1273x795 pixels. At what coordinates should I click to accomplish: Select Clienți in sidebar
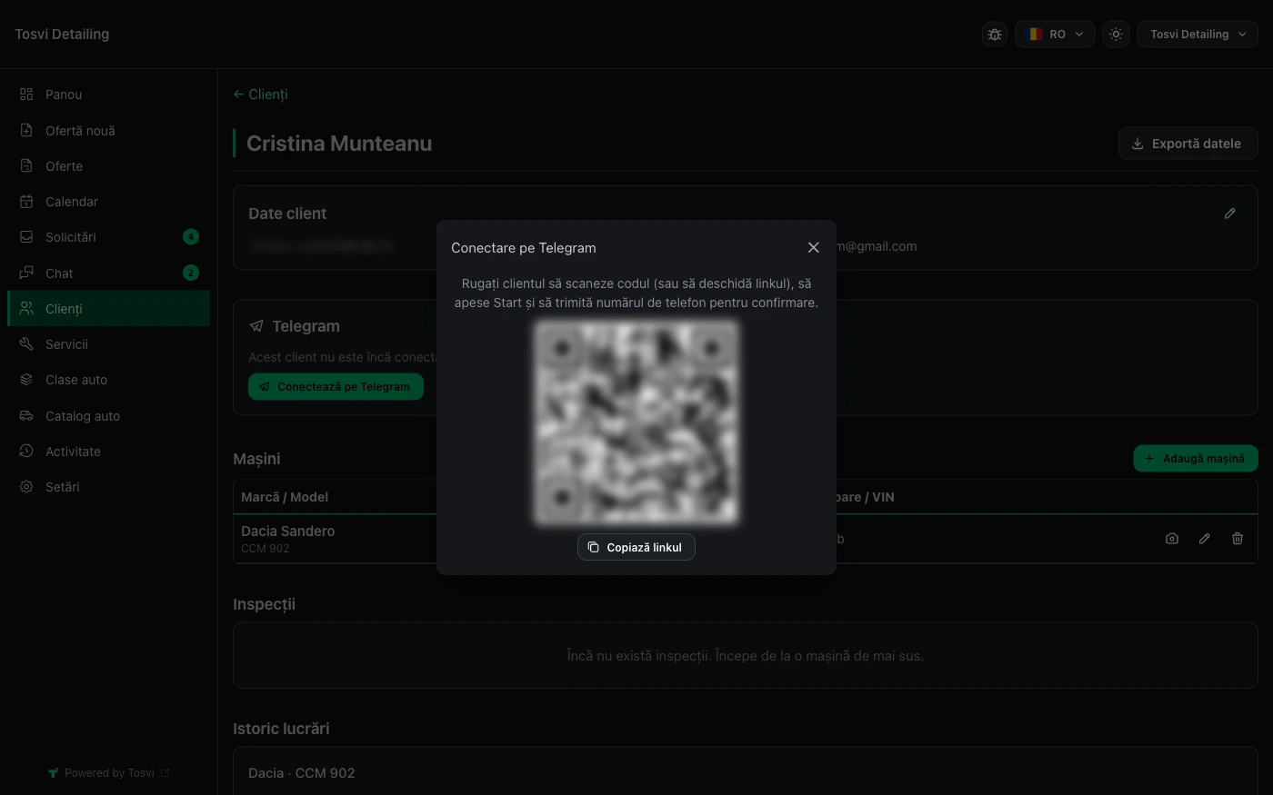109,309
